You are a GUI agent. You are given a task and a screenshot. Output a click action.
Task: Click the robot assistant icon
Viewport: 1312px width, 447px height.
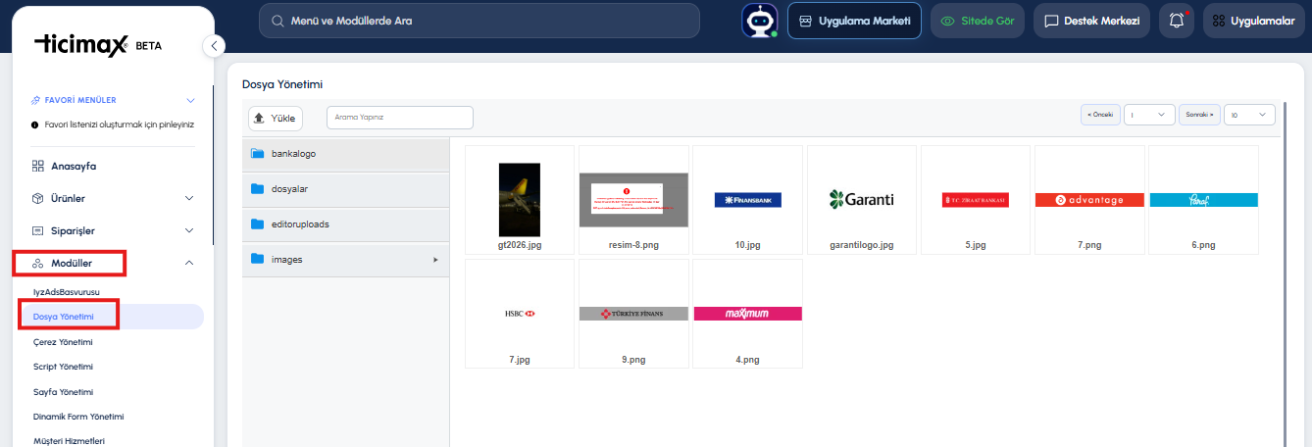pyautogui.click(x=759, y=21)
